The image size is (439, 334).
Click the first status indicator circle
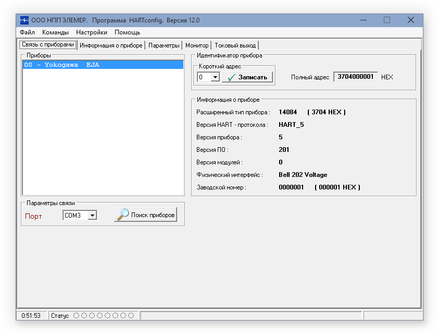click(75, 315)
